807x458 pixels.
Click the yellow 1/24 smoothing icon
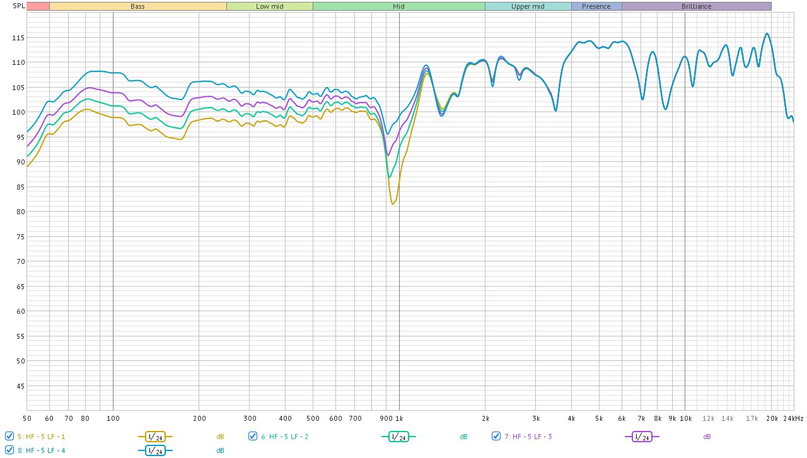[155, 437]
